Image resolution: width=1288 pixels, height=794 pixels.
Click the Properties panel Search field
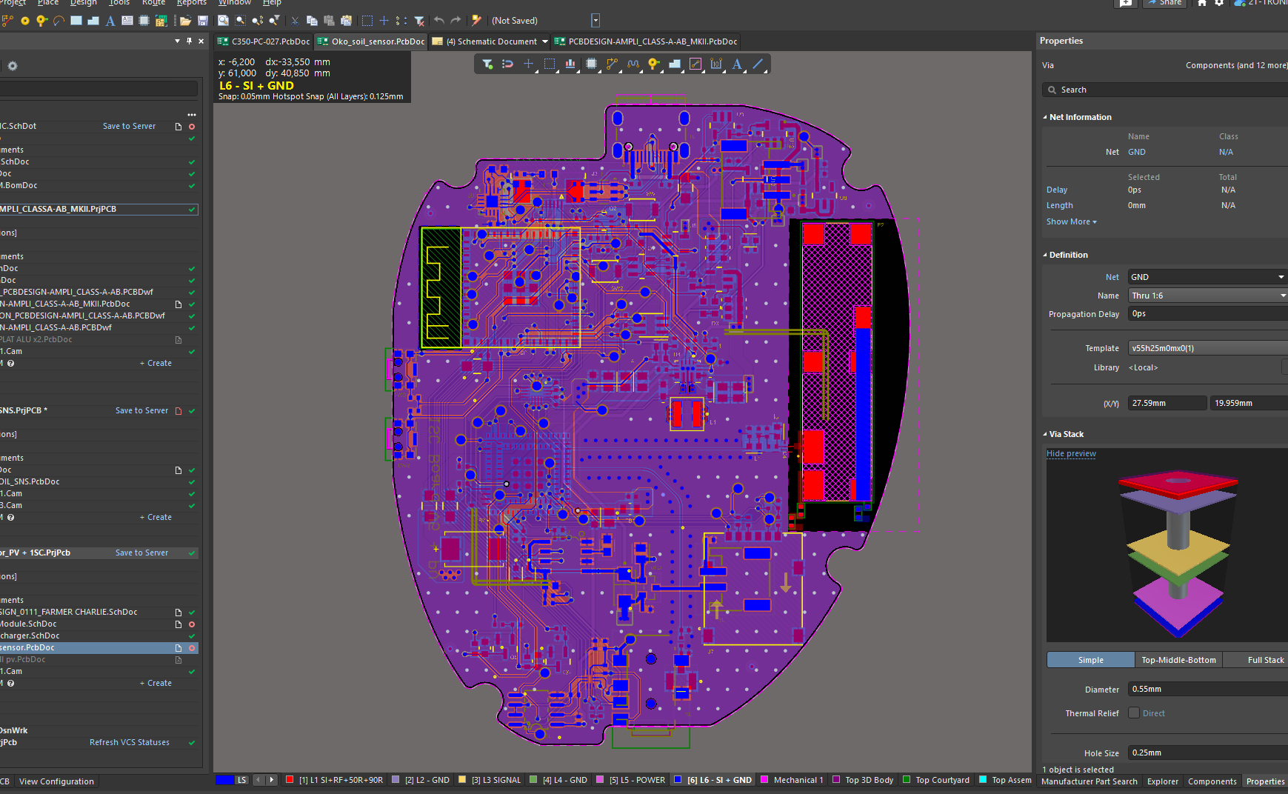tap(1163, 90)
